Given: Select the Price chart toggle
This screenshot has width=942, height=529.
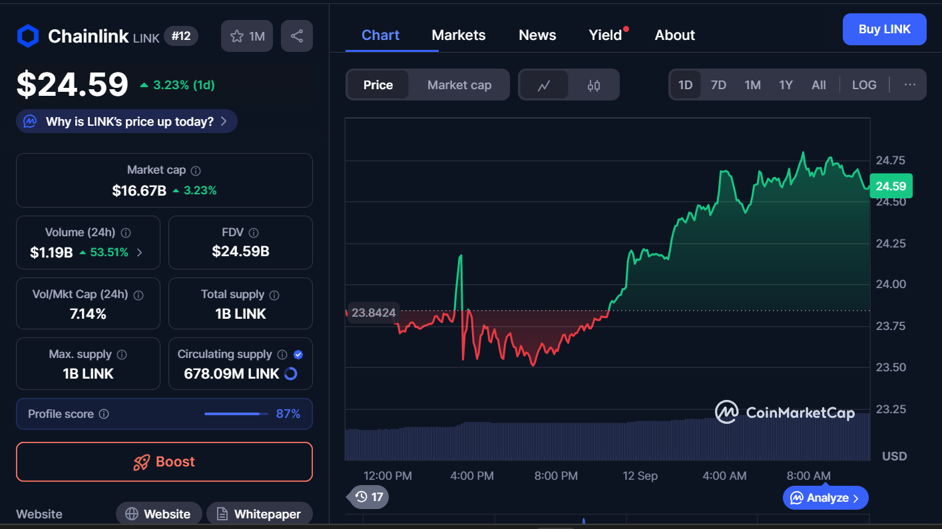Looking at the screenshot, I should [x=378, y=85].
